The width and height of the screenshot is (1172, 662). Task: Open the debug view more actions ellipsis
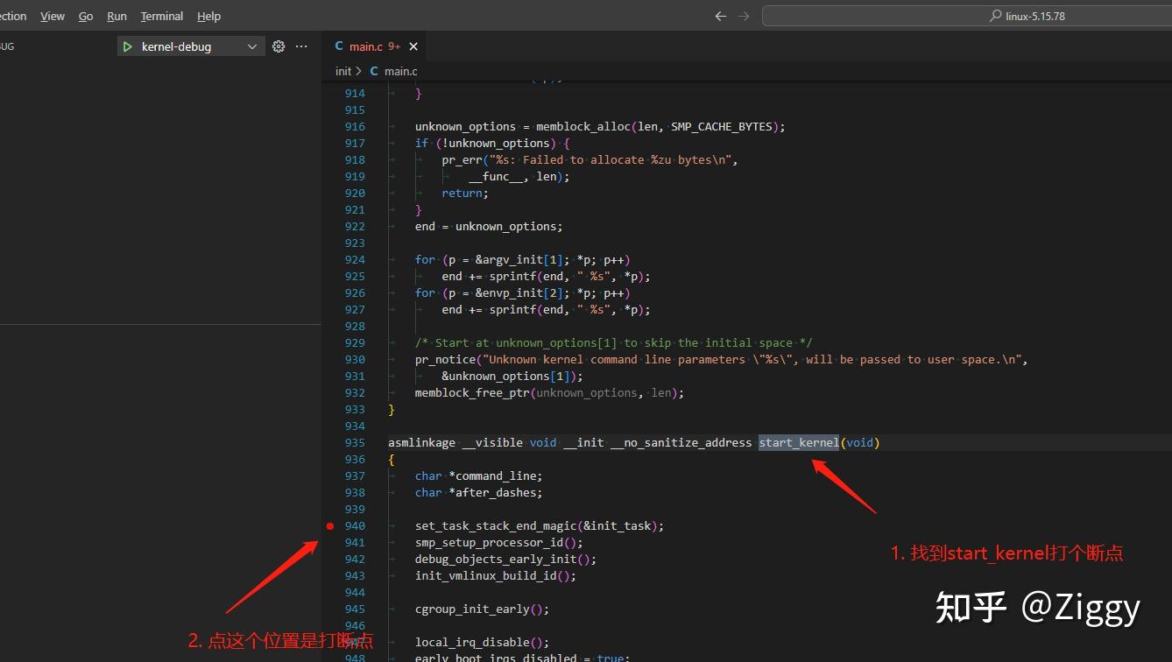(301, 46)
